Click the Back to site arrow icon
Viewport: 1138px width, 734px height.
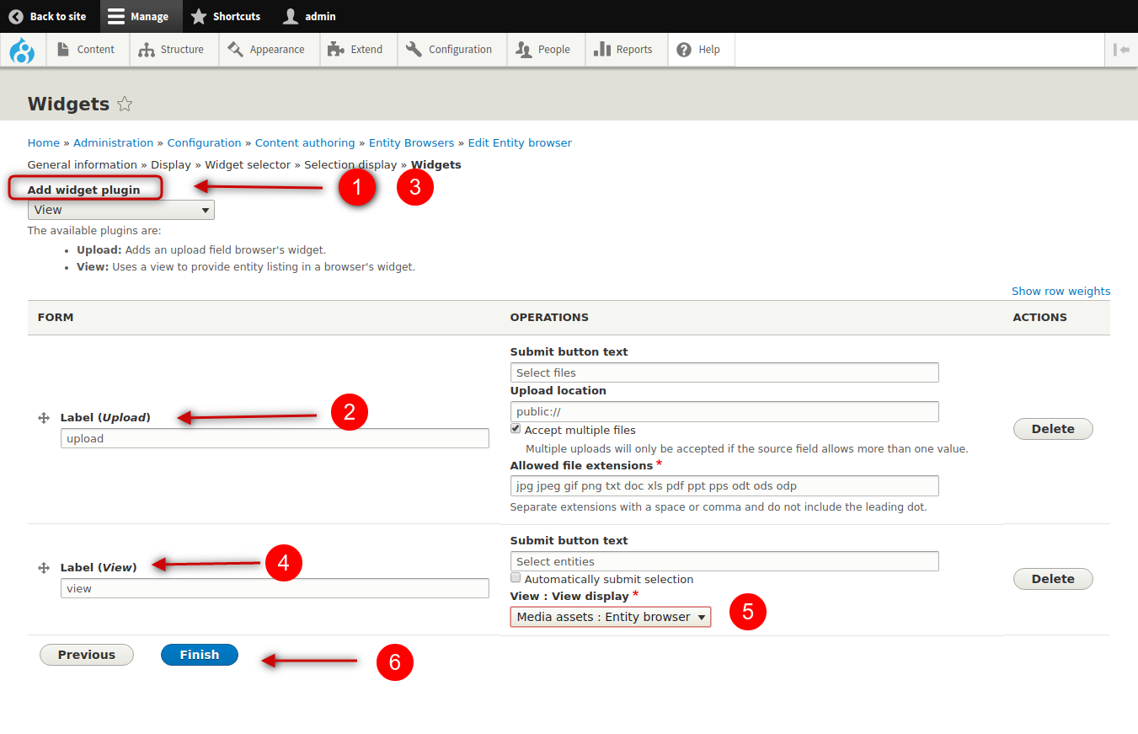click(16, 16)
